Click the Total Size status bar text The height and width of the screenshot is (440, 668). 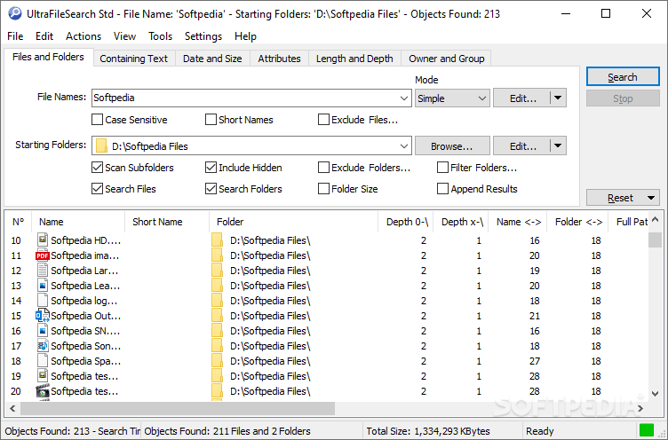tap(428, 431)
